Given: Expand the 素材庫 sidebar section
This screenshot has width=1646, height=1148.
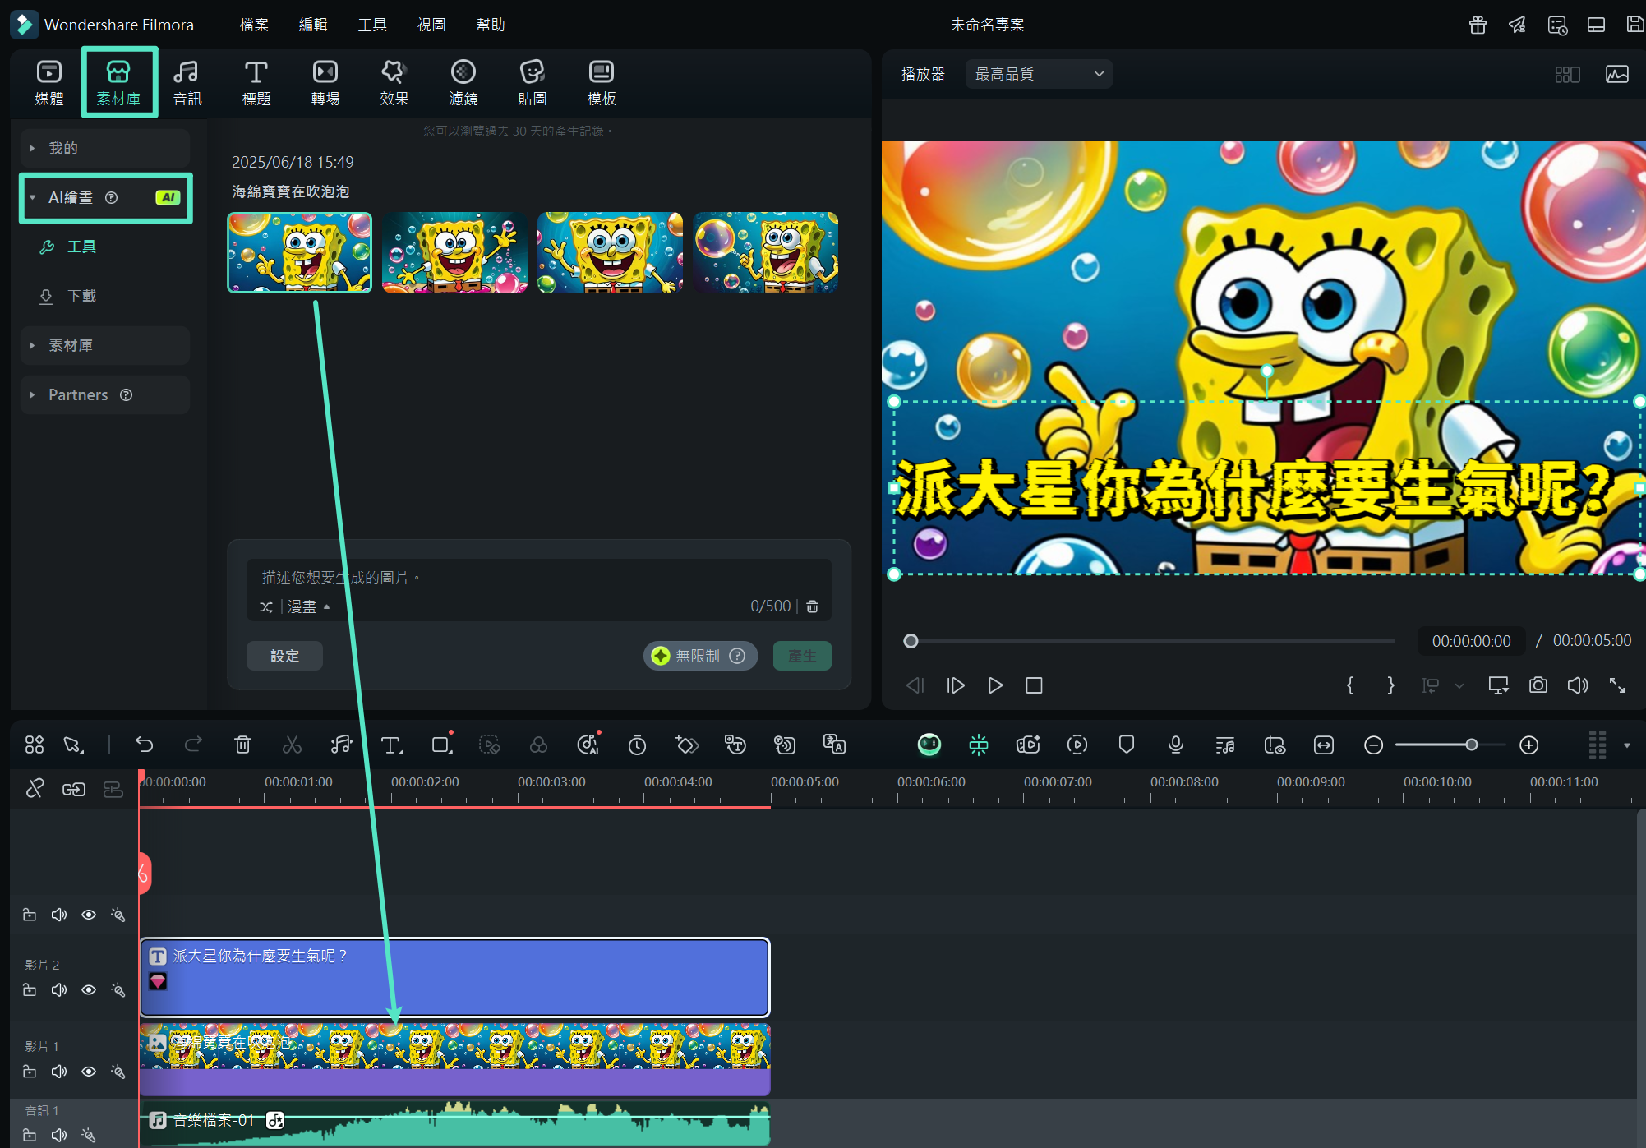Looking at the screenshot, I should tap(105, 345).
